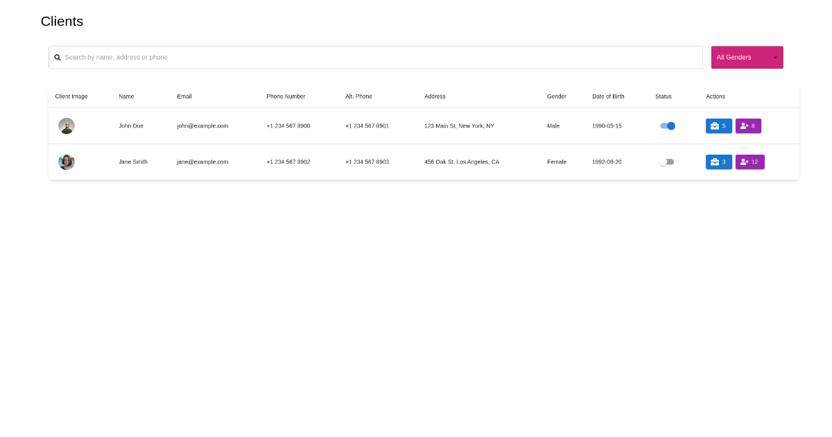Disable John Doe's status toggle
This screenshot has height=437, width=832.
pos(668,126)
